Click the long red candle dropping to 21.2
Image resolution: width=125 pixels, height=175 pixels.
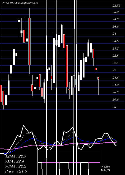click(x=67, y=66)
